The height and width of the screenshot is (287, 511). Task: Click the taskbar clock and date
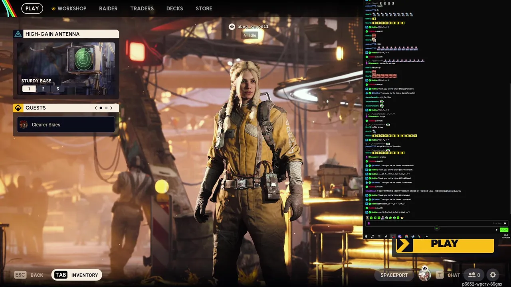(506, 236)
